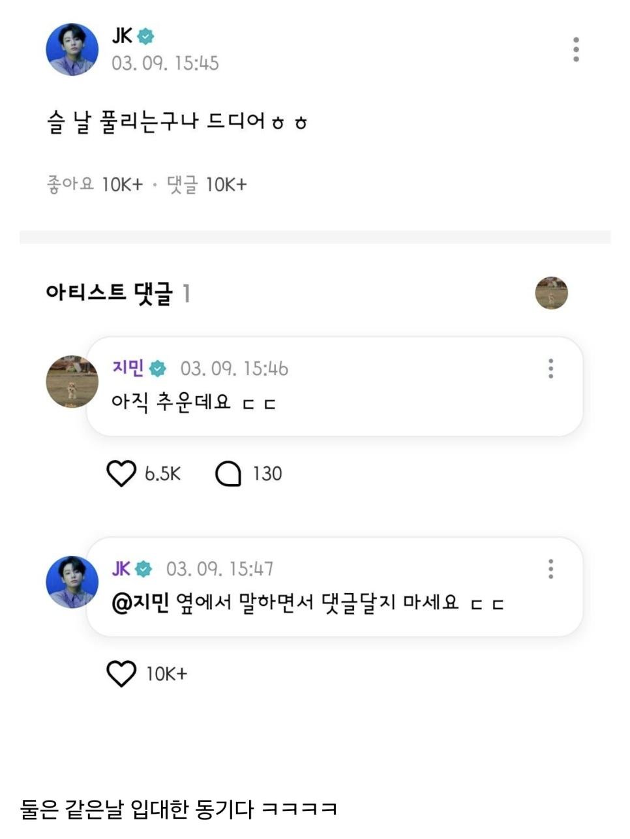Open the 댓글 10K+ comments list
630x839 pixels.
pyautogui.click(x=207, y=185)
